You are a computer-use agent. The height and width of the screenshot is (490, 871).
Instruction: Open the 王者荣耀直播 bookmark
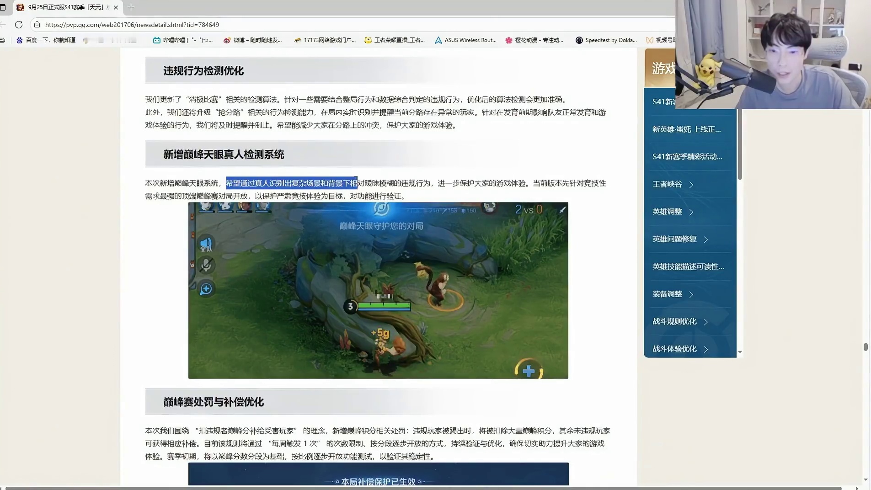[395, 40]
